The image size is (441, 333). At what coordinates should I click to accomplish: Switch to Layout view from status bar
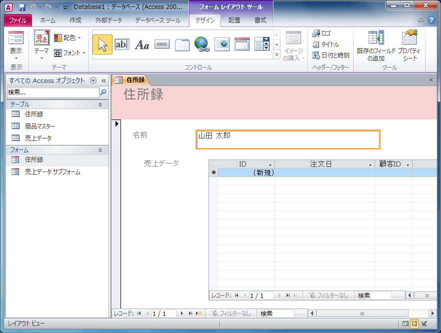[414, 323]
